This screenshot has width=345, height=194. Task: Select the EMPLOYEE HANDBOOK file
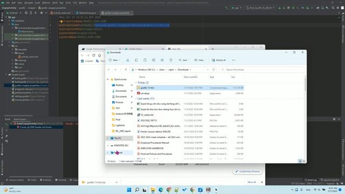[x=152, y=148]
